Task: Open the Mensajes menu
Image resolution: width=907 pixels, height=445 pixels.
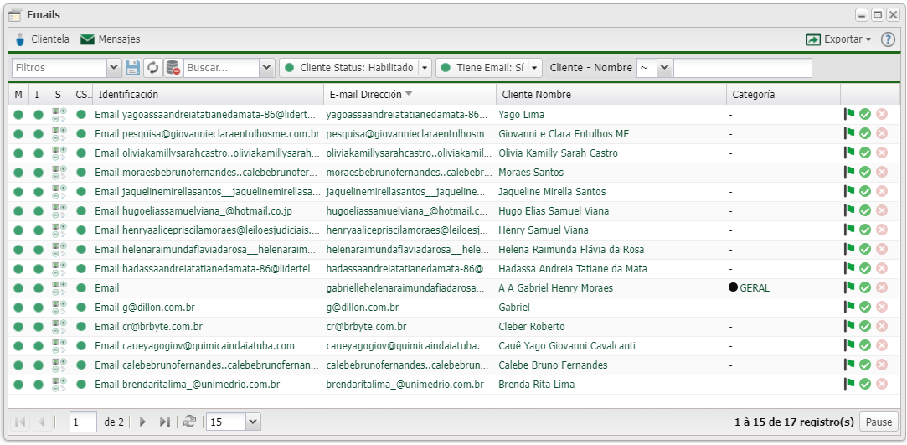Action: coord(111,39)
